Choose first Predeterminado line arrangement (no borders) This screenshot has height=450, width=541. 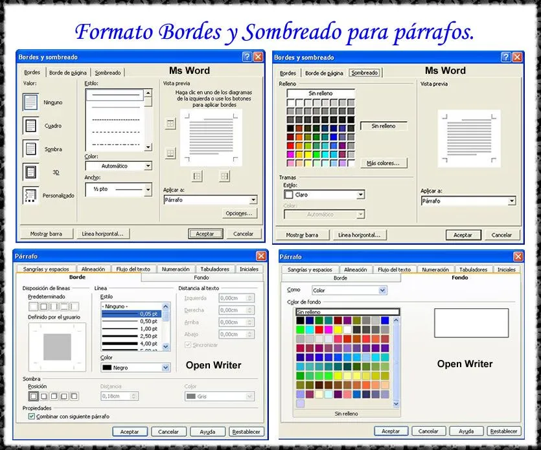tap(34, 306)
